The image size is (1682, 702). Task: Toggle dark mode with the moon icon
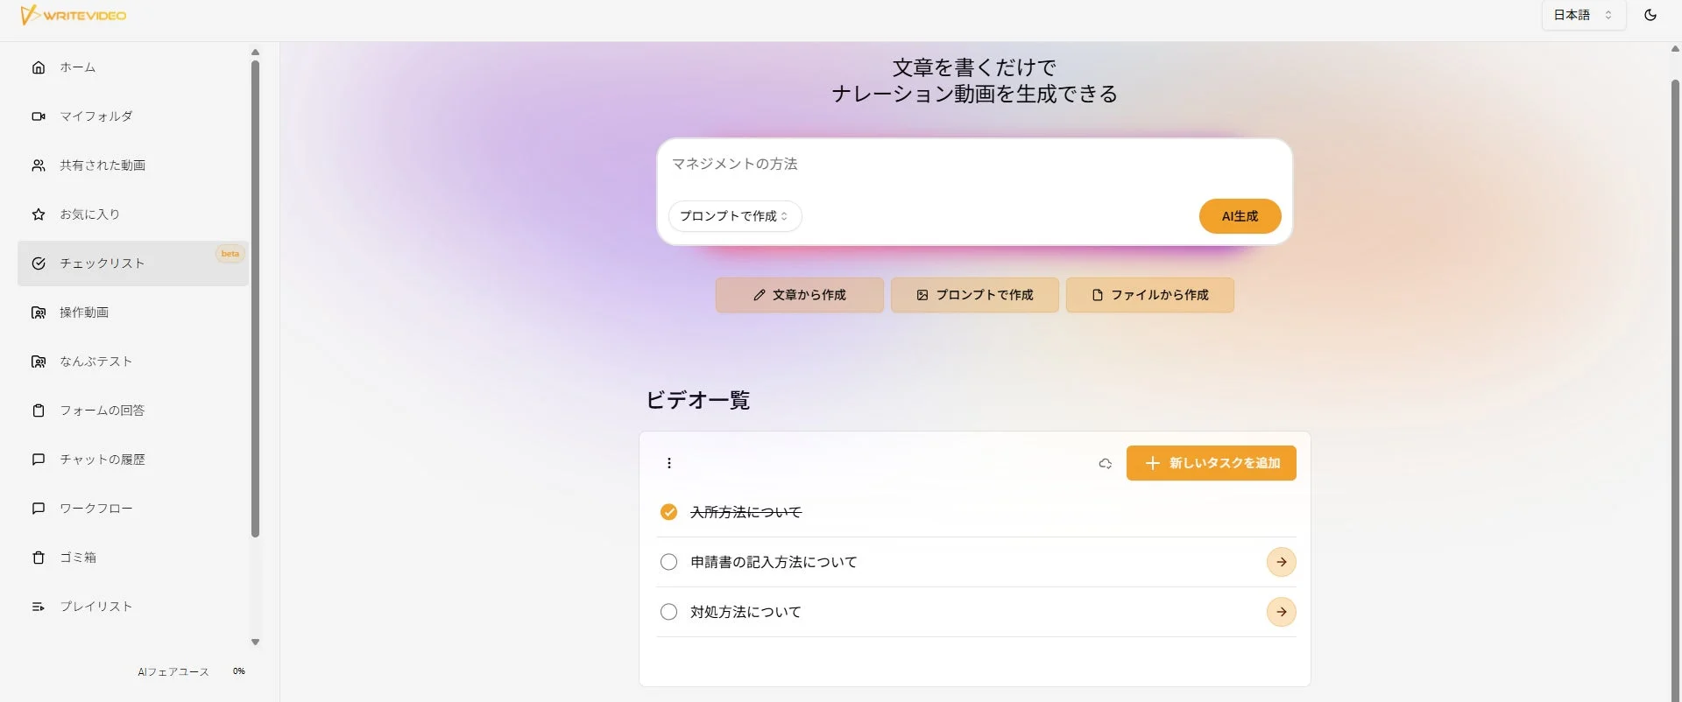pyautogui.click(x=1650, y=15)
